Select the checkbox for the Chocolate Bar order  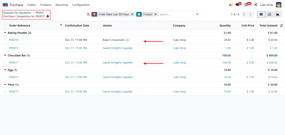click(x=5, y=63)
